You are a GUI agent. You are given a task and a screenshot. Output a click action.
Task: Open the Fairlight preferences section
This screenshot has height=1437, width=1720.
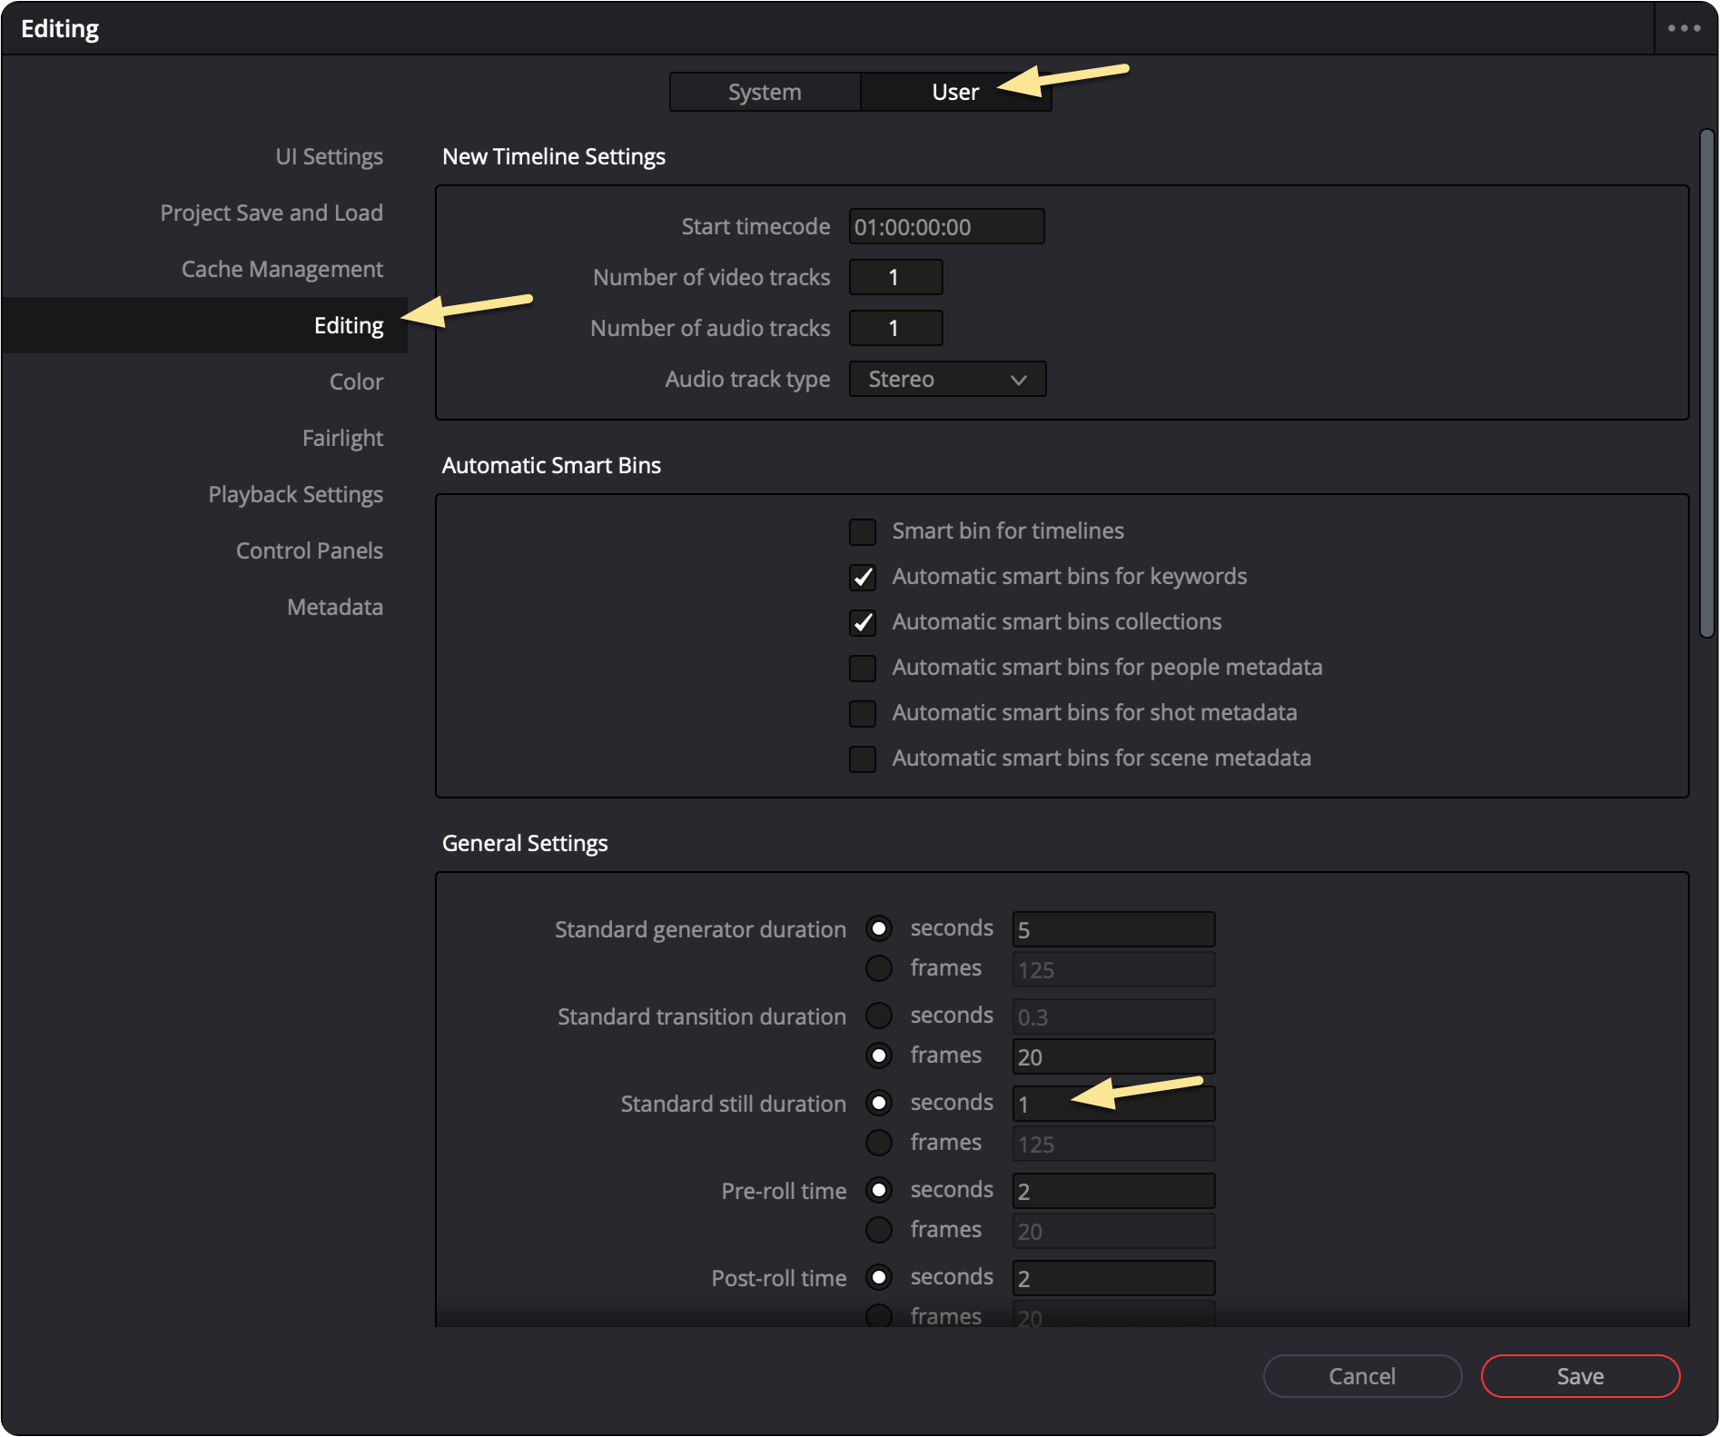[x=342, y=438]
